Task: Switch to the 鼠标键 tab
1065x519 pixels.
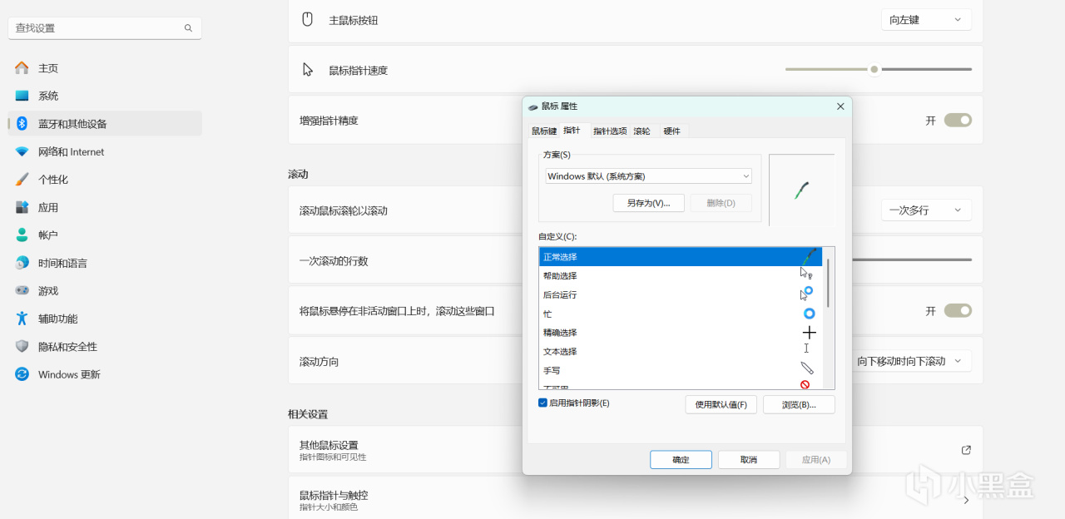Action: (544, 131)
